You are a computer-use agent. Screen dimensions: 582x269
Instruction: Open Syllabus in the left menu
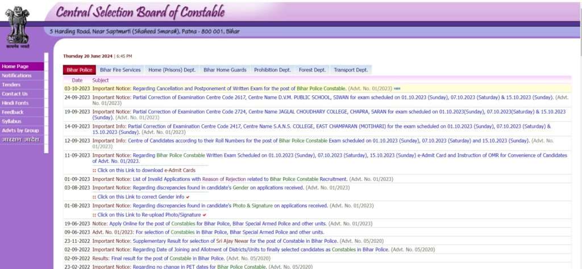(x=12, y=121)
